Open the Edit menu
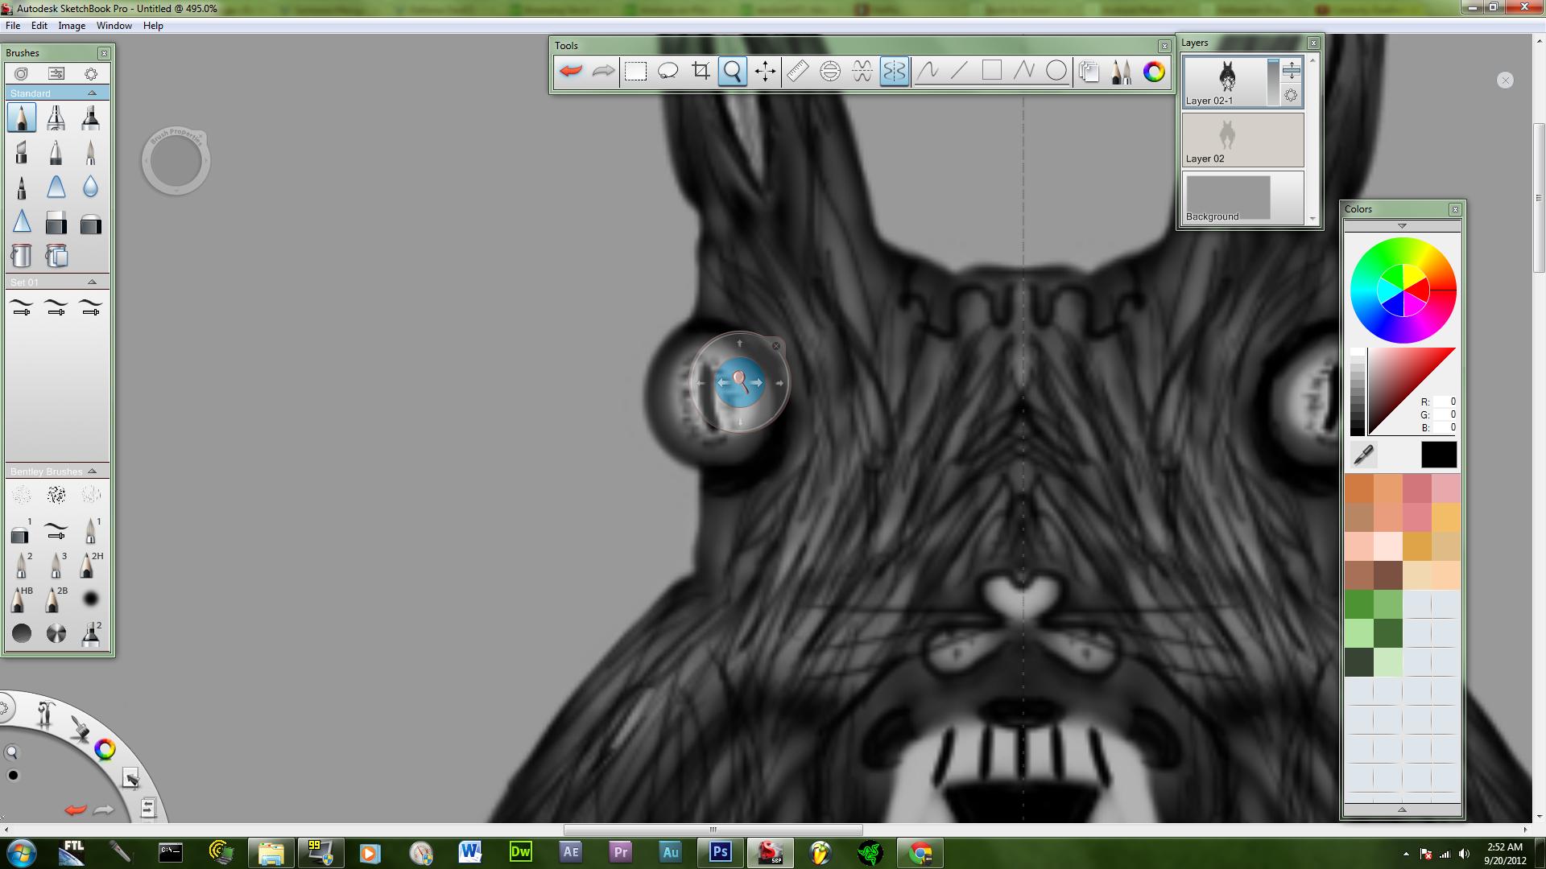This screenshot has height=869, width=1546. (39, 26)
